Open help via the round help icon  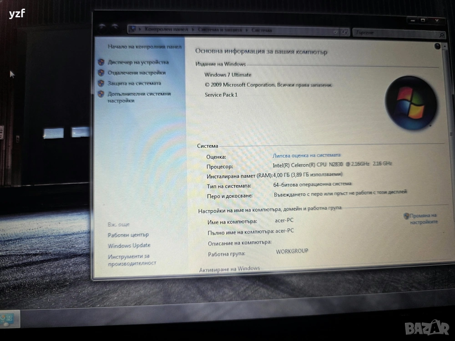[x=438, y=46]
